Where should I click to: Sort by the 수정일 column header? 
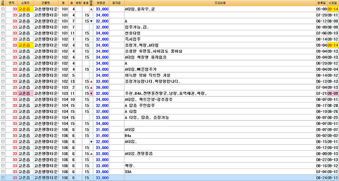click(x=333, y=3)
